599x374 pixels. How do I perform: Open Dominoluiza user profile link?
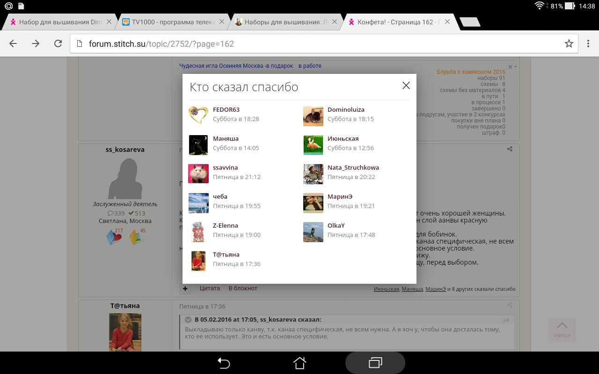coord(346,109)
